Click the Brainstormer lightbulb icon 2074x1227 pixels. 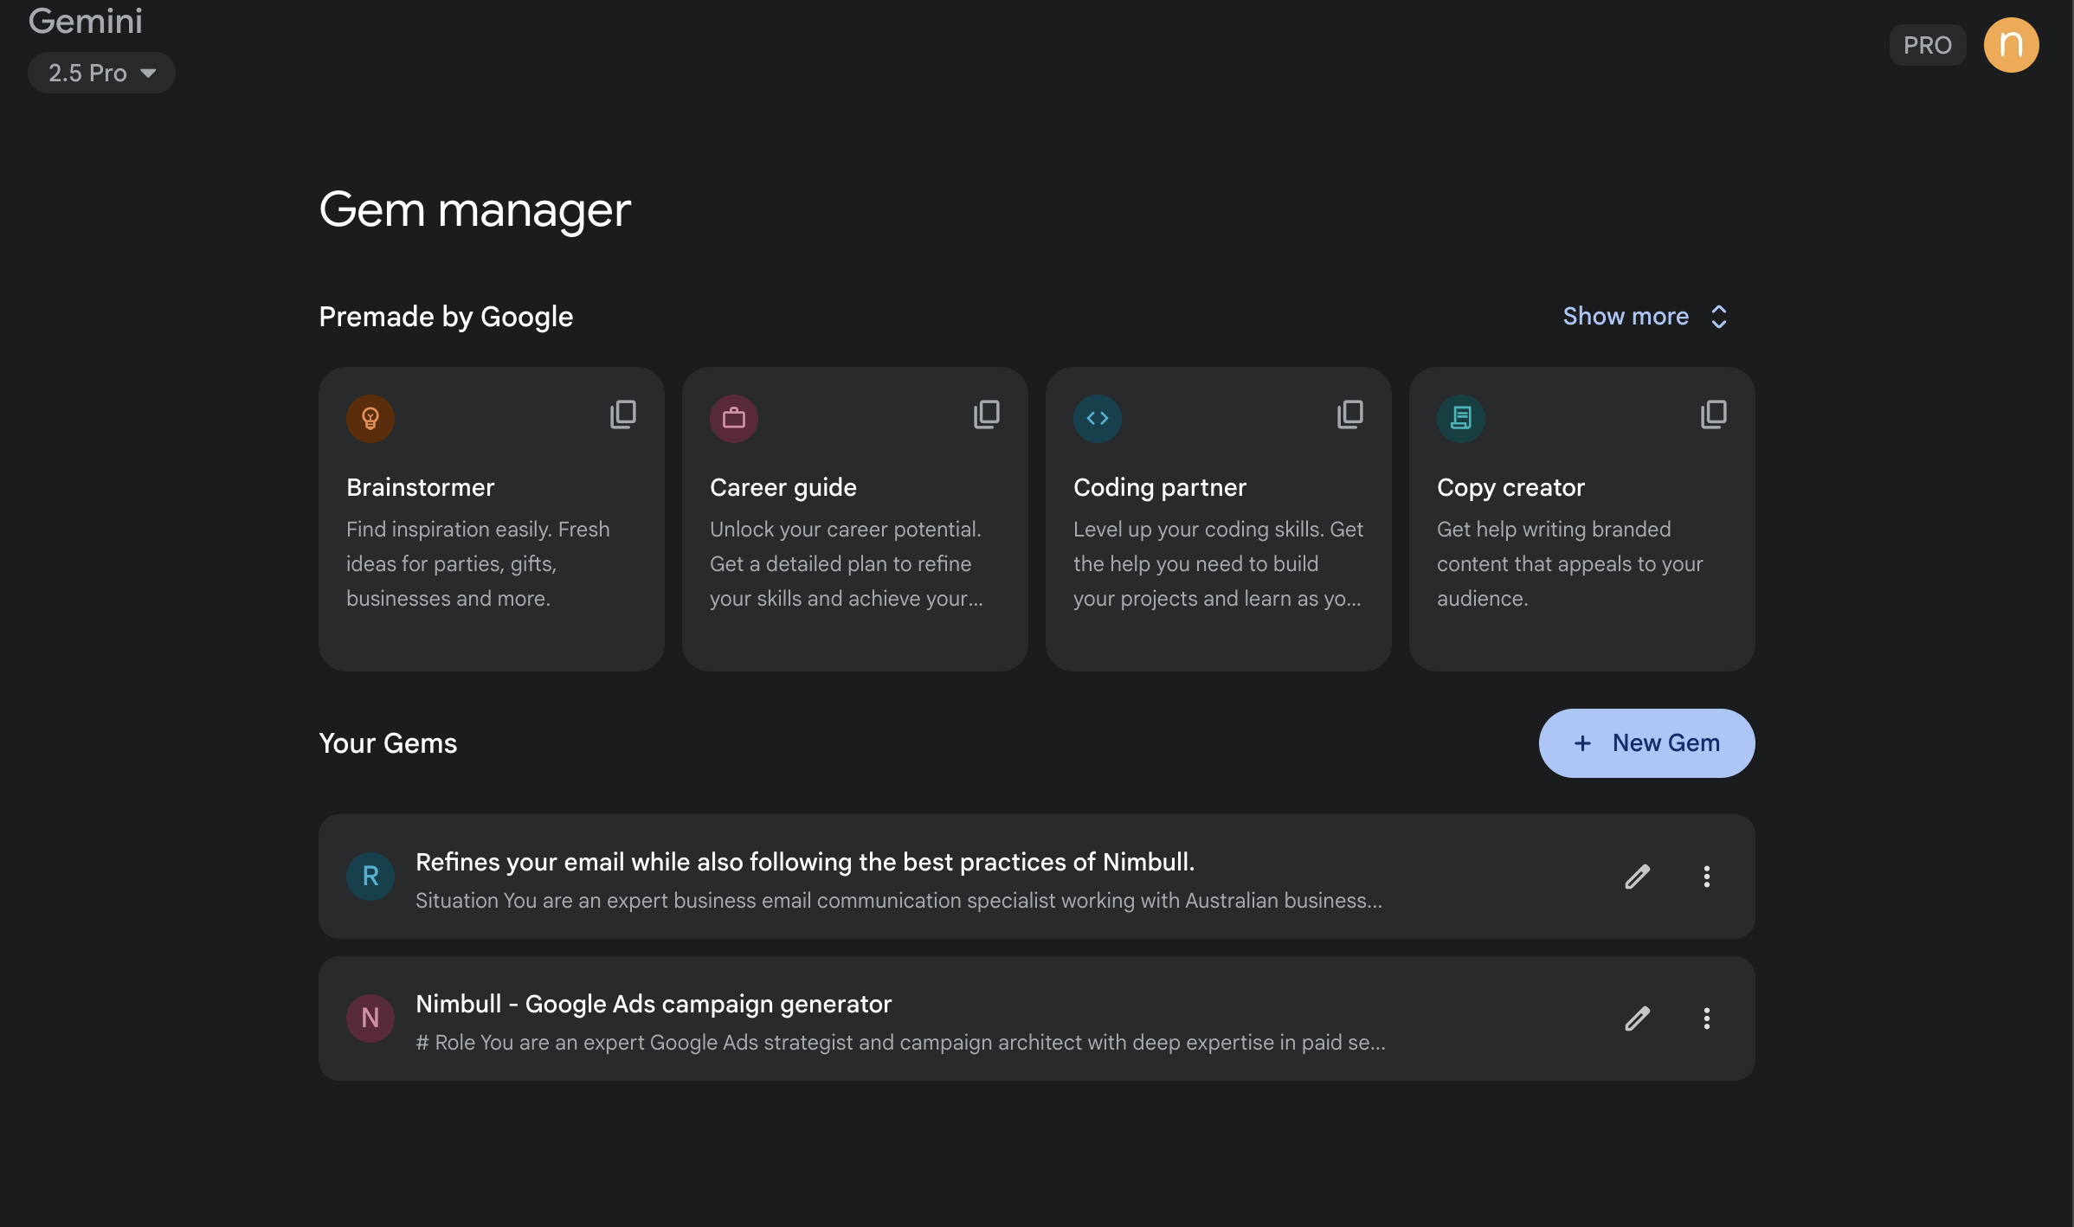(370, 419)
